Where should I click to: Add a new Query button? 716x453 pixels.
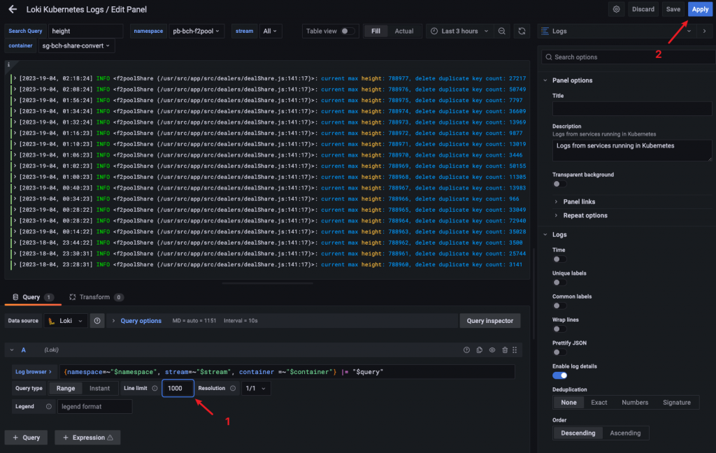pos(26,438)
